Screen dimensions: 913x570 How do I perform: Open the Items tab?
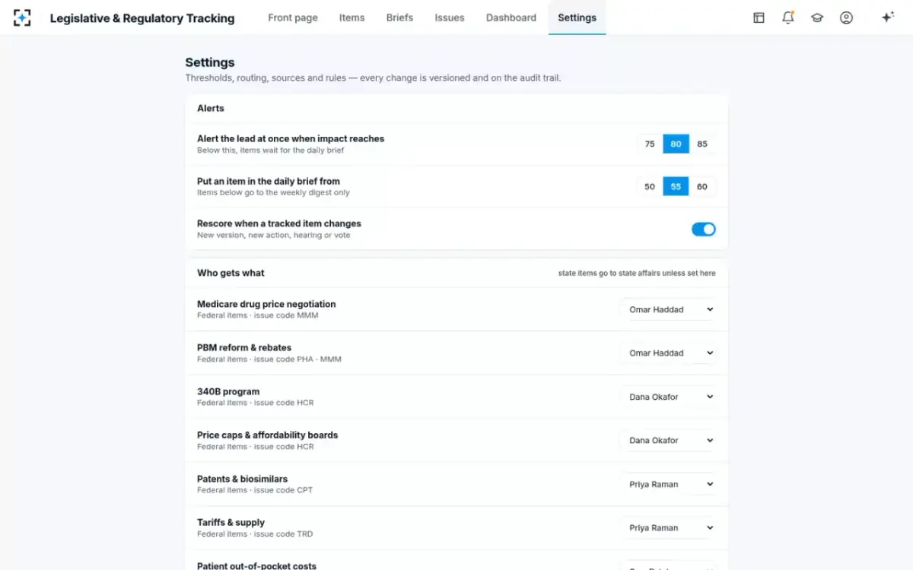point(352,17)
